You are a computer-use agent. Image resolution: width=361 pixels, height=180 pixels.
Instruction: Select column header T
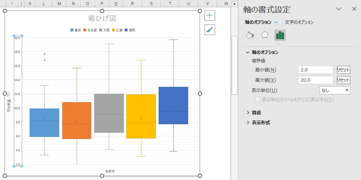(170, 3)
